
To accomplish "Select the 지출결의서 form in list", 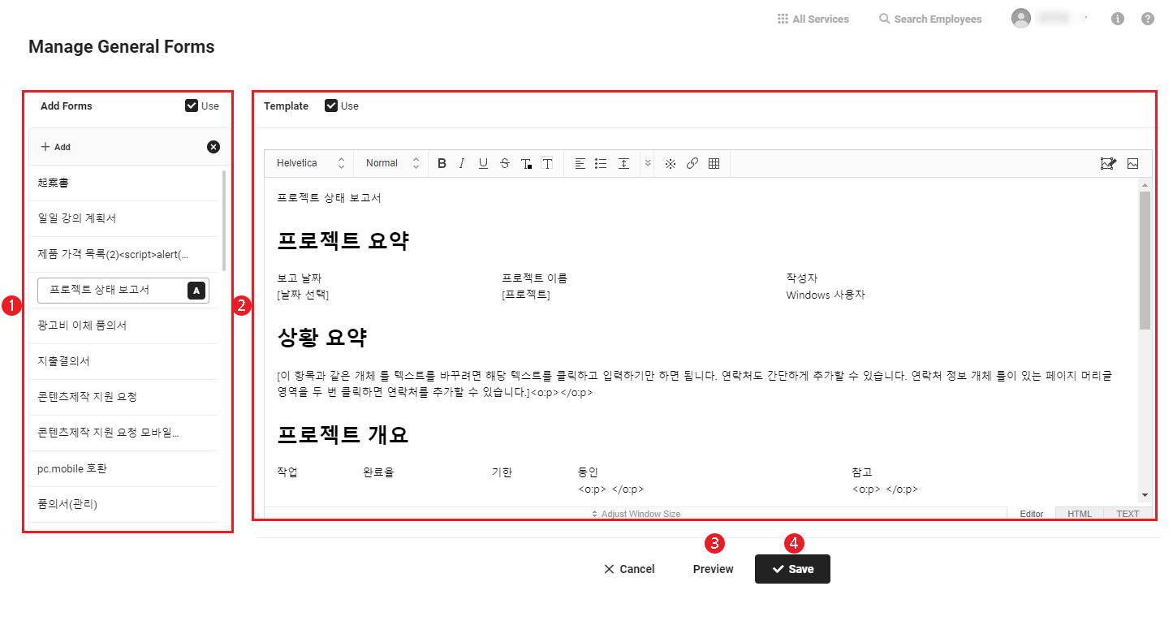I will [64, 361].
